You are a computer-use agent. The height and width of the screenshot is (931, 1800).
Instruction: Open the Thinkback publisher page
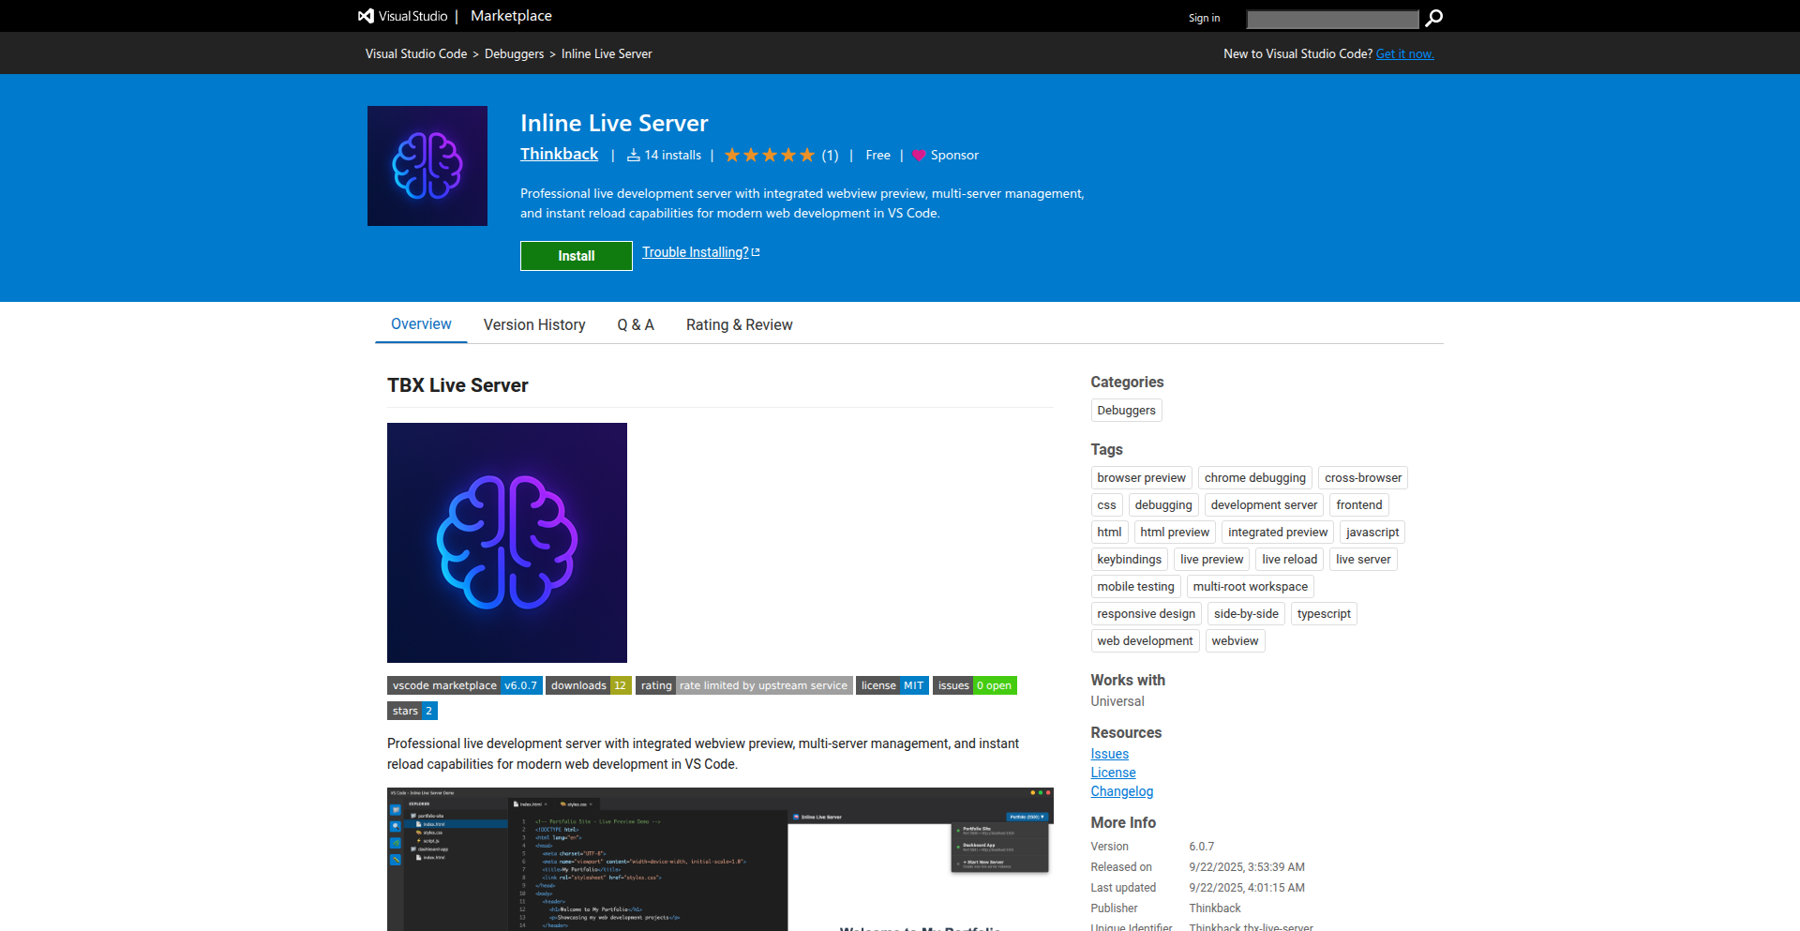559,154
